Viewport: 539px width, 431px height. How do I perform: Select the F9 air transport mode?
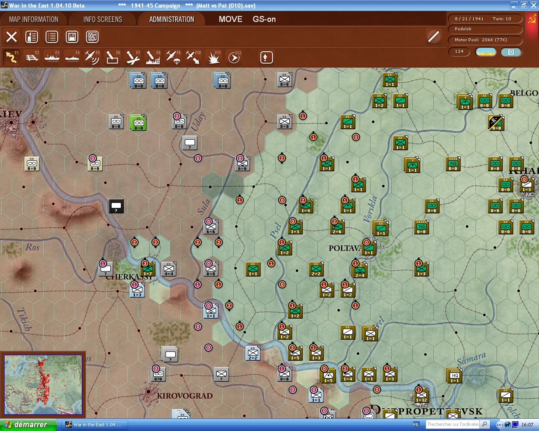pos(173,57)
